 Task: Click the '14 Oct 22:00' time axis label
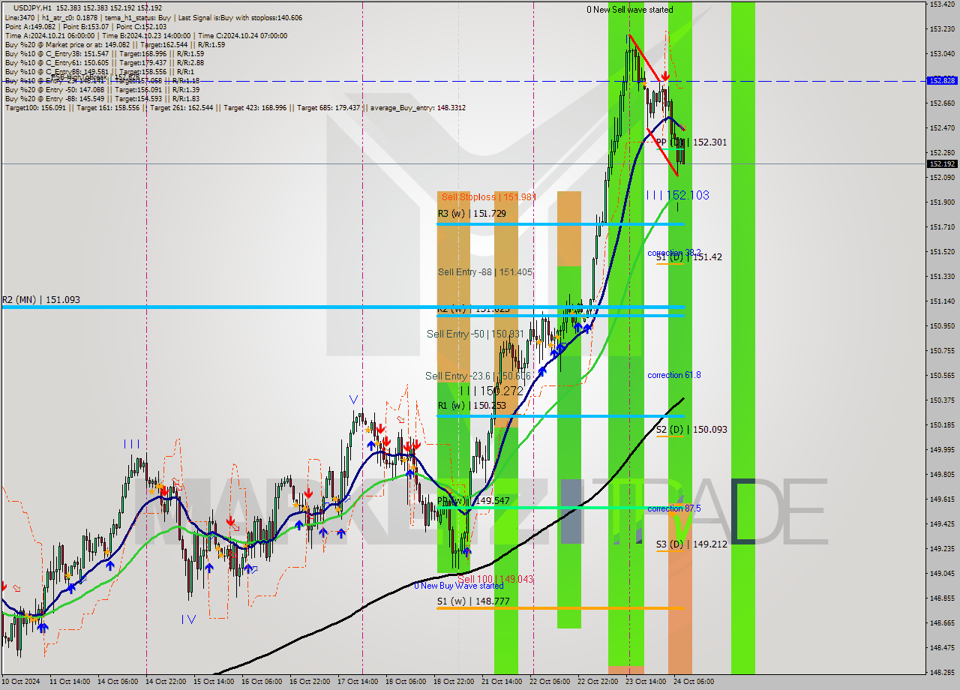click(167, 682)
